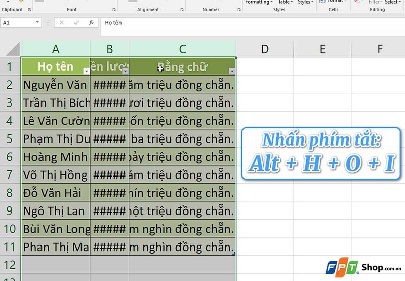Click the formula bar options dots handle
Viewport: 405px width, 281px height.
click(x=48, y=22)
